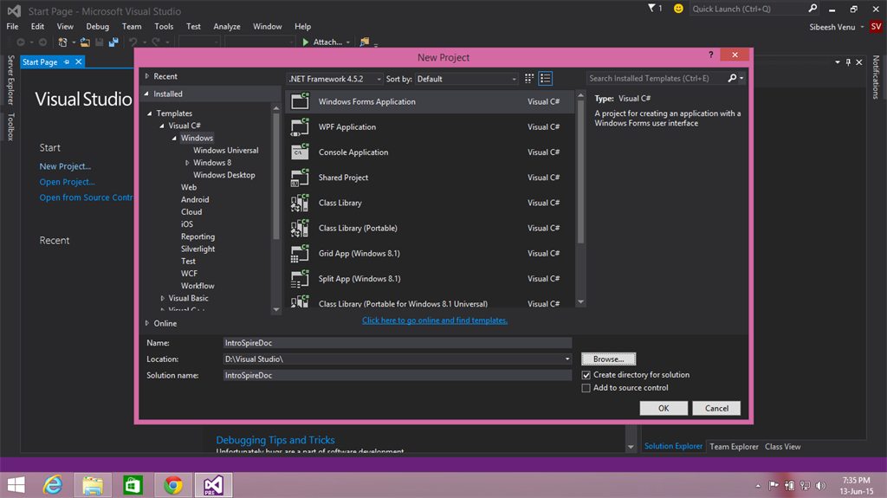Image resolution: width=887 pixels, height=498 pixels.
Task: Select the Android template category
Action: (195, 200)
